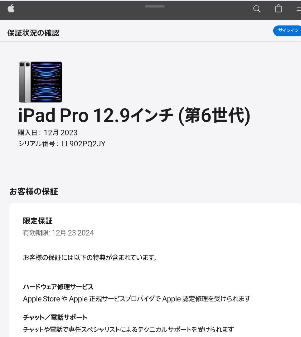Click the serial number LL902PQ2JY

[83, 144]
